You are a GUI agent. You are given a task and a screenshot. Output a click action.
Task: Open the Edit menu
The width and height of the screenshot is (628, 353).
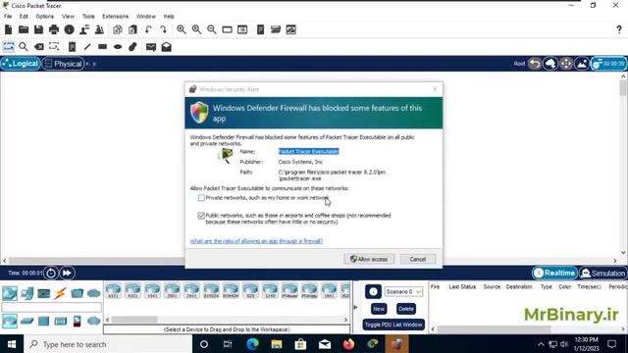click(24, 17)
